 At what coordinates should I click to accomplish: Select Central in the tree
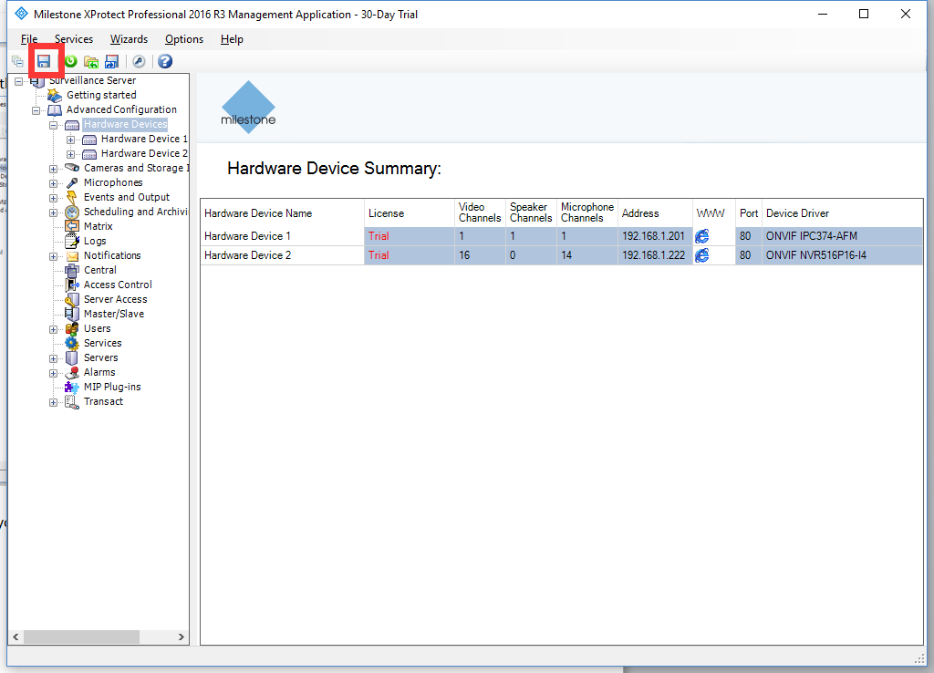[x=100, y=271]
